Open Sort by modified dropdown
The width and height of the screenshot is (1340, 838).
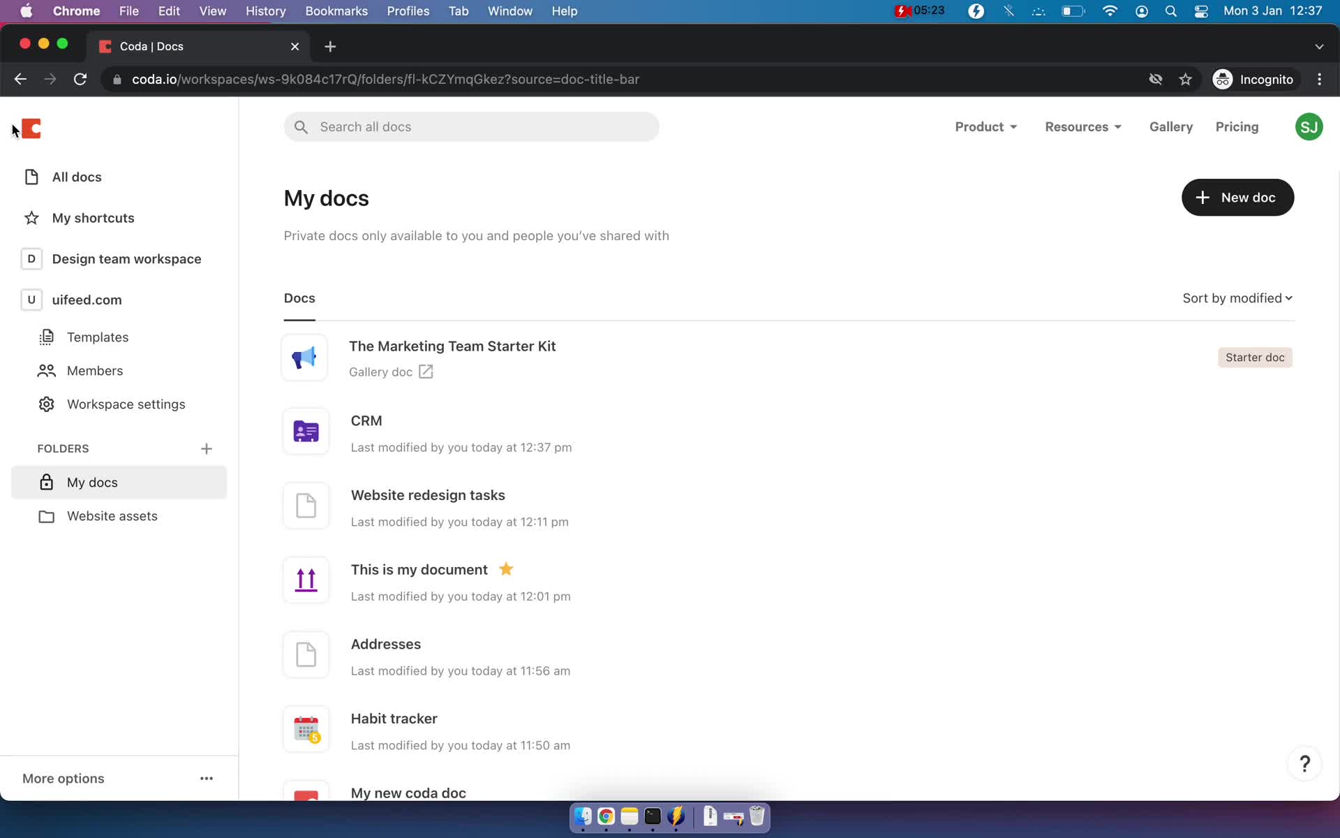click(1237, 298)
